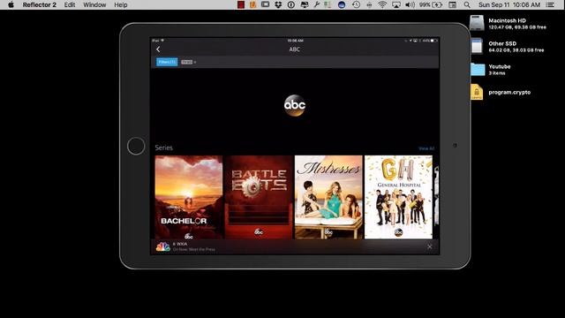Open The Bachelor series poster
The height and width of the screenshot is (318, 565).
(189, 197)
